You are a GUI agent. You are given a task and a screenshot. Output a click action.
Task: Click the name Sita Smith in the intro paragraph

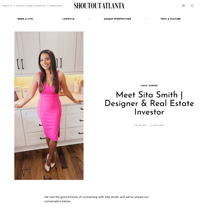click(x=112, y=197)
